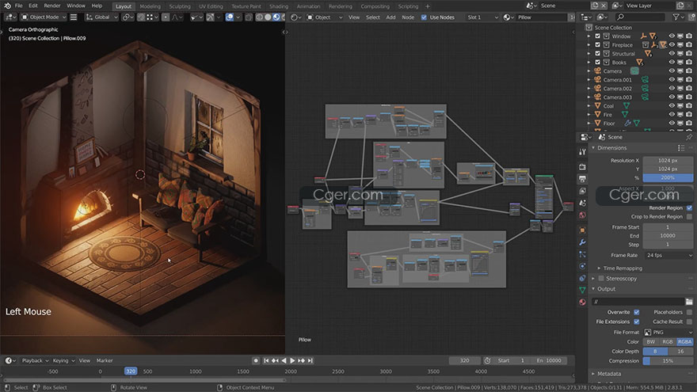Switch to the Modeling workspace tab
This screenshot has height=392, width=697.
[x=150, y=6]
